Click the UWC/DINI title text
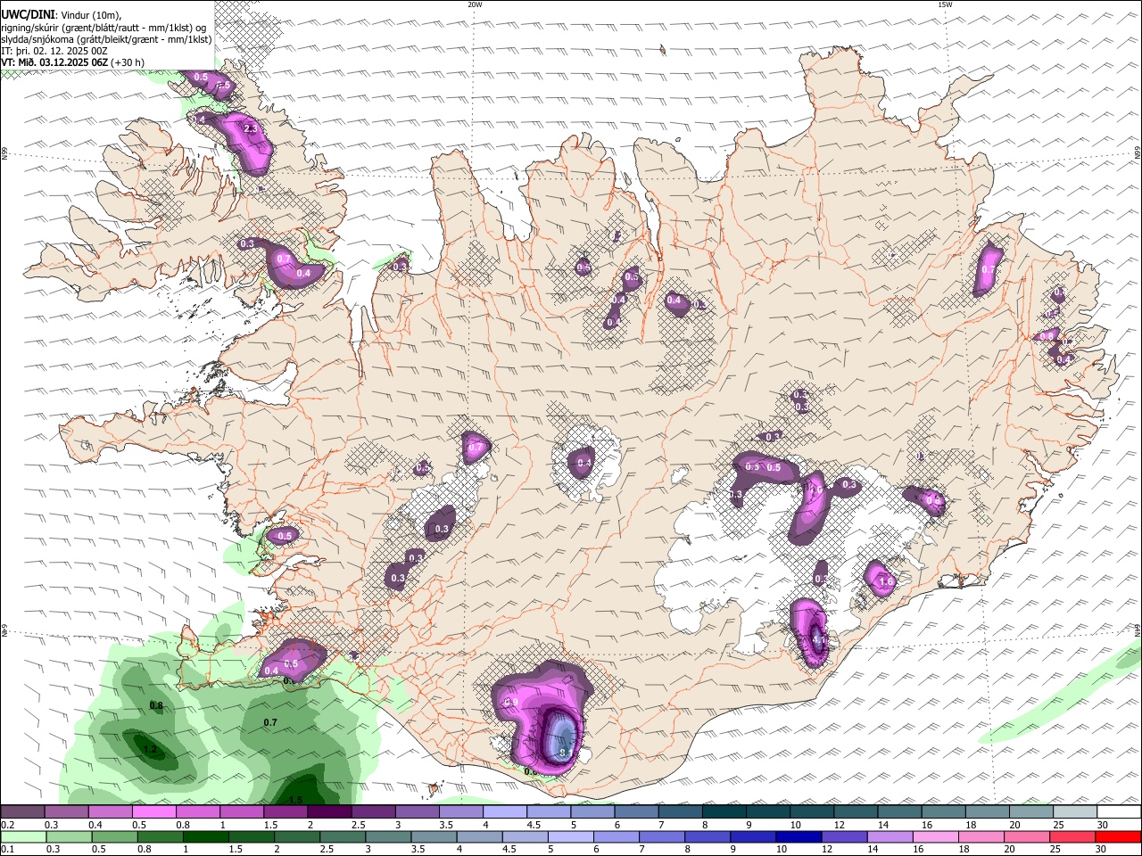Image resolution: width=1142 pixels, height=856 pixels. [x=27, y=13]
